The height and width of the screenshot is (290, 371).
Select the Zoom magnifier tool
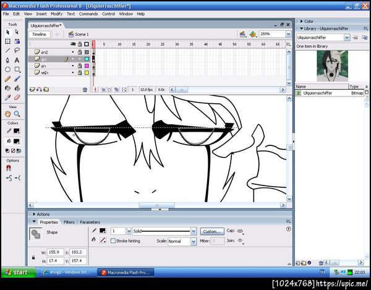click(17, 114)
